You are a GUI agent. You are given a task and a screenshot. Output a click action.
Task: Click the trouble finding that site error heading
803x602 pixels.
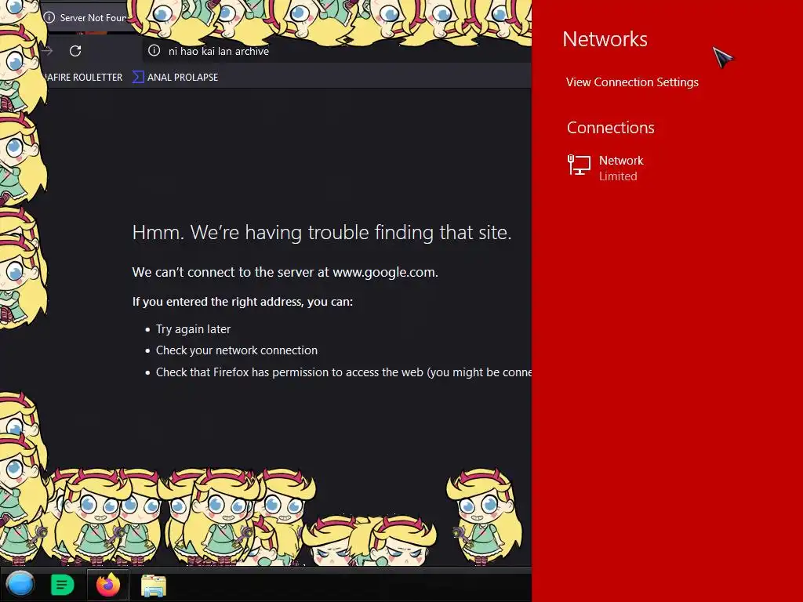[322, 232]
